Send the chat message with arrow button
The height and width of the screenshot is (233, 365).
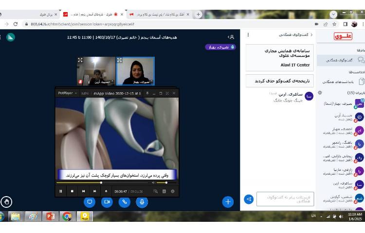click(249, 199)
